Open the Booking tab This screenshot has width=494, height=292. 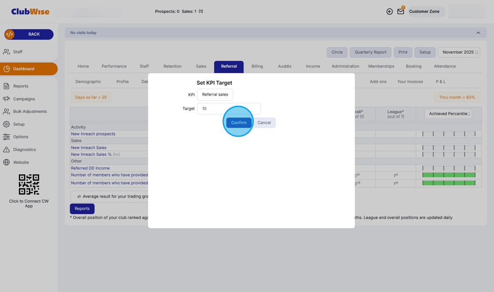pos(413,67)
